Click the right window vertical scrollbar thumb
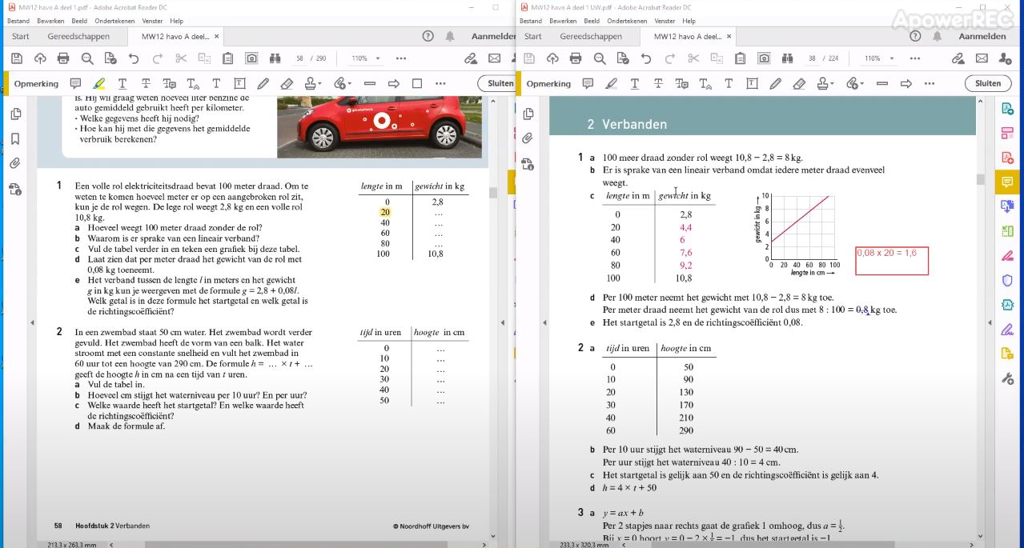 coord(981,179)
